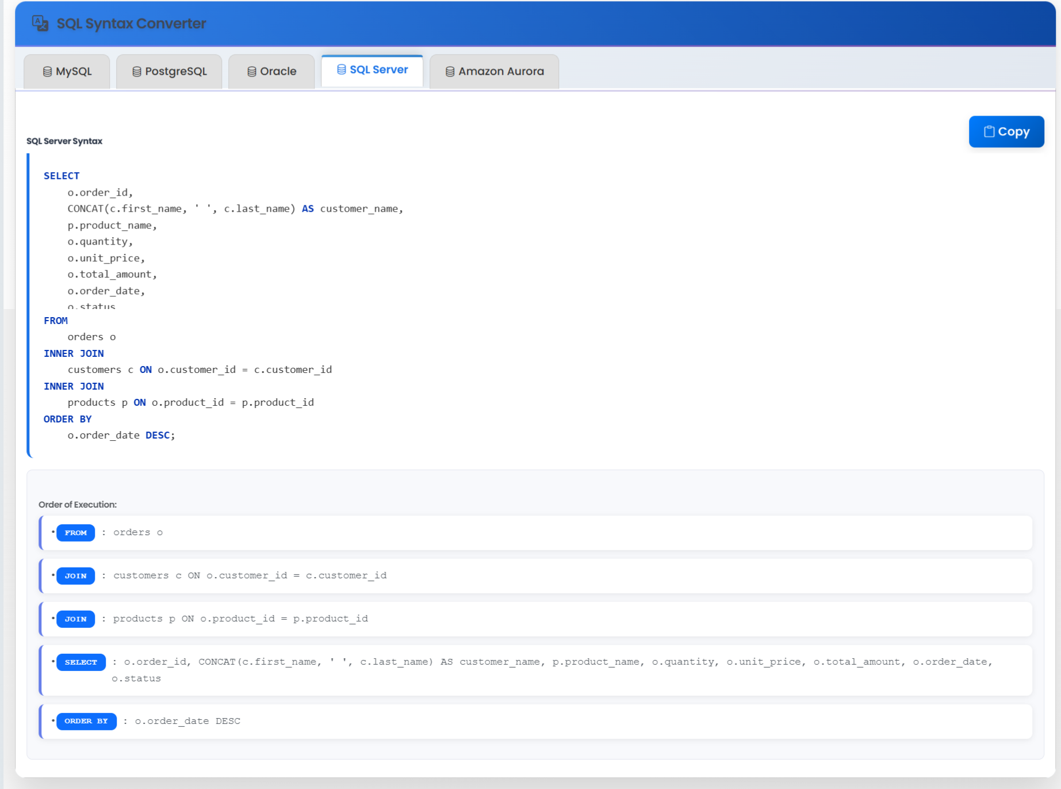Click products join condition in execution list
The width and height of the screenshot is (1061, 789).
[x=240, y=619]
